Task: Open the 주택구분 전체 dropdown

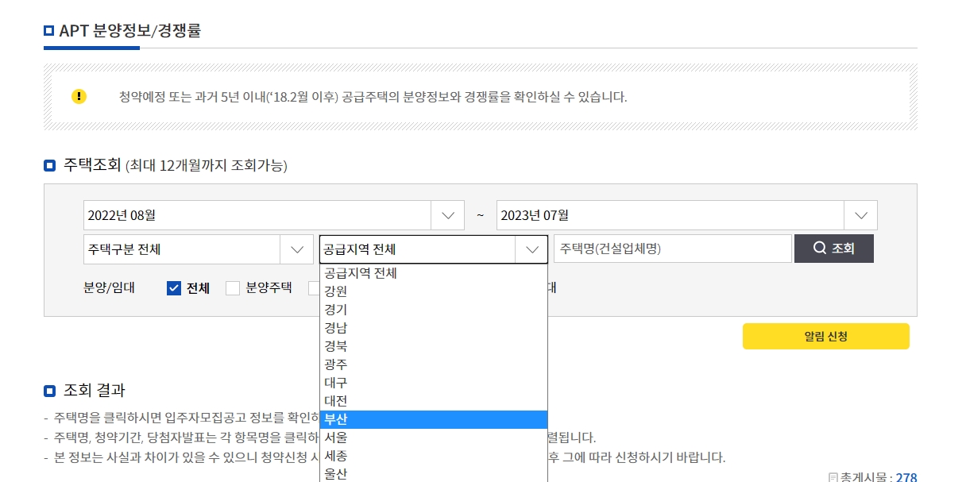Action: pyautogui.click(x=297, y=248)
